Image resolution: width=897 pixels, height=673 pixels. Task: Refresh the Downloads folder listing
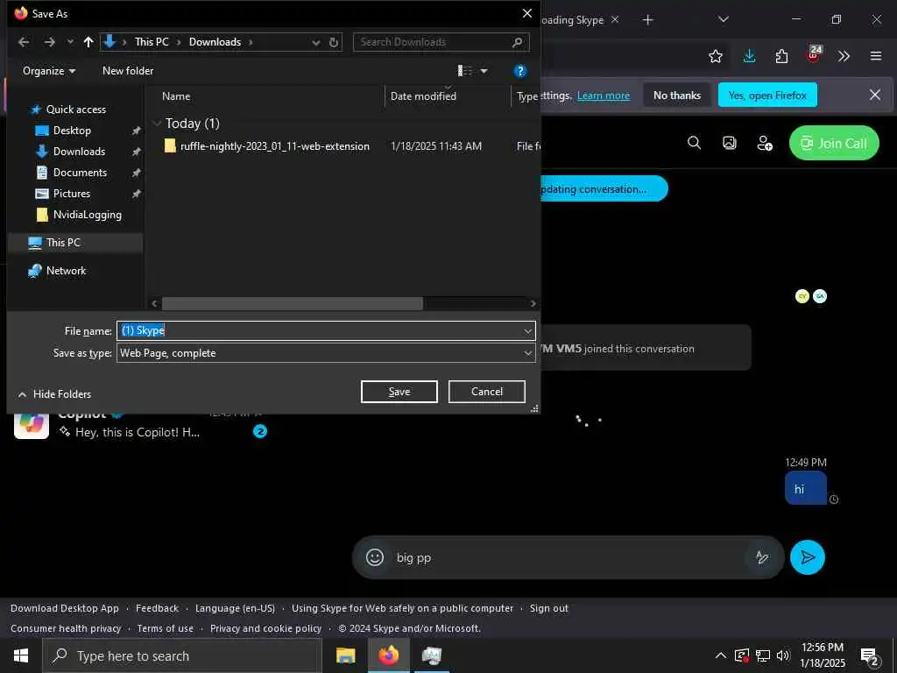[x=334, y=42]
